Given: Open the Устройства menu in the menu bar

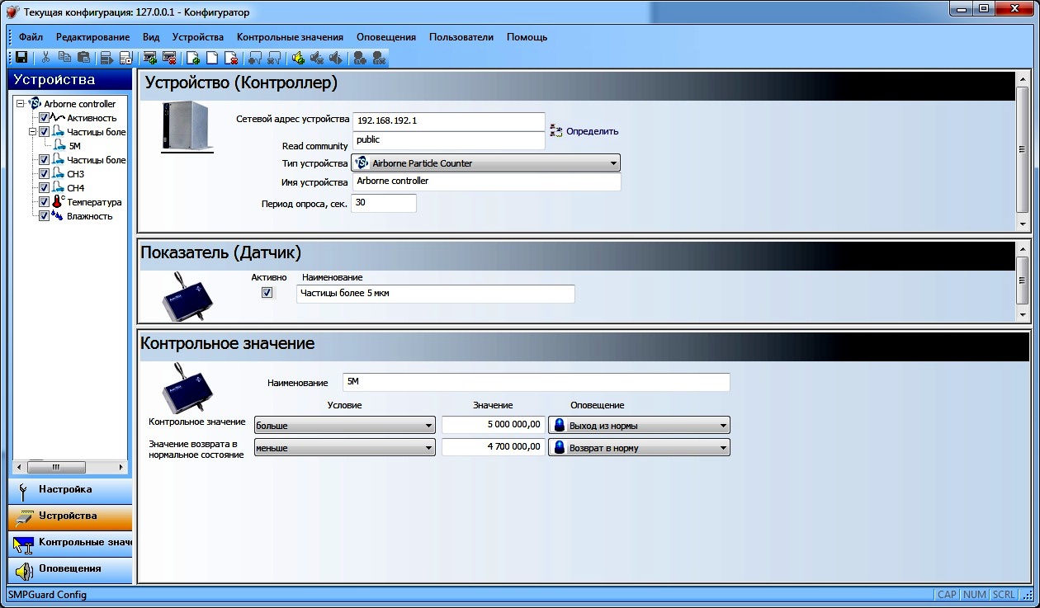Looking at the screenshot, I should coord(198,37).
